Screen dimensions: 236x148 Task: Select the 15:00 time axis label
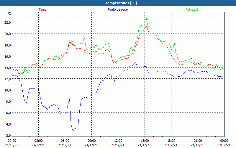pos(145,141)
